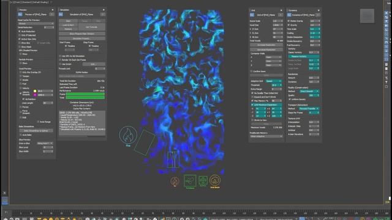The height and width of the screenshot is (220, 392).
Task: Click the node picker button in Simulation panel
Action: [103, 15]
